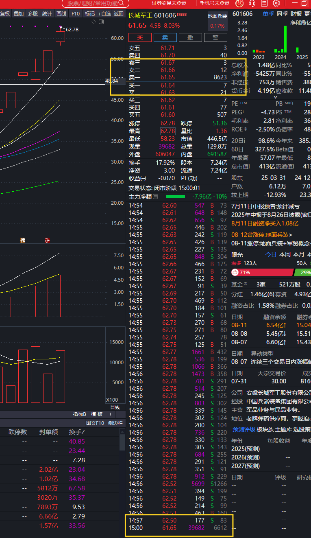Switch to the 财报 tab
This screenshot has width=311, height=538.
(x=296, y=14)
